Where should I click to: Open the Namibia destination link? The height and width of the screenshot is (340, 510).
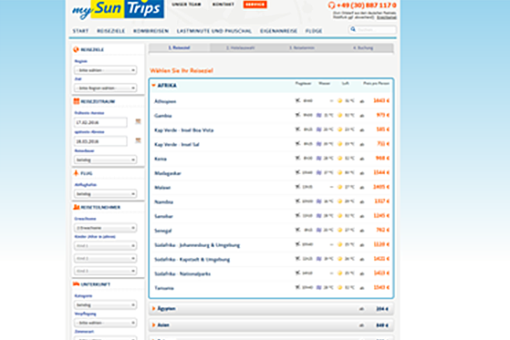tap(163, 201)
